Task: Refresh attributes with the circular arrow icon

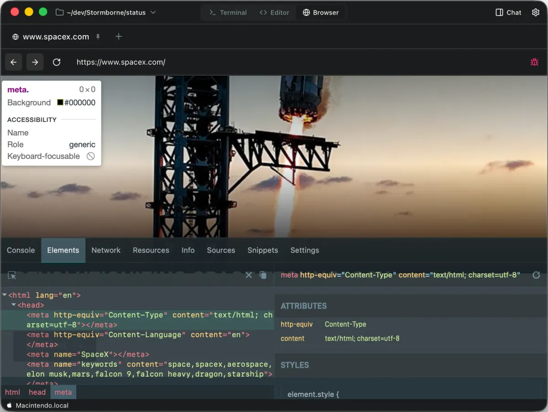Action: click(536, 275)
